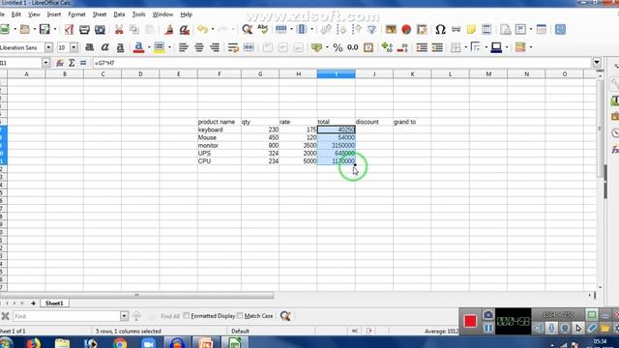Click the Print icon
619x348 pixels.
[84, 29]
